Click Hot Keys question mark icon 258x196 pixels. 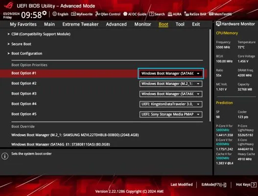254,185
